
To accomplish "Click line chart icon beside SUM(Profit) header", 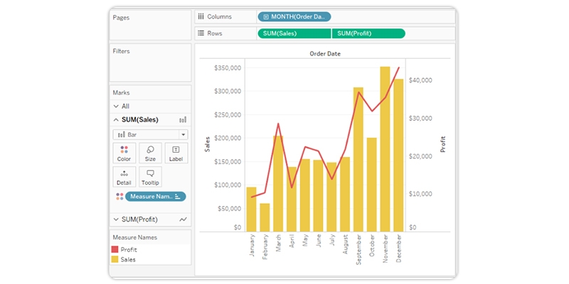I will [183, 219].
